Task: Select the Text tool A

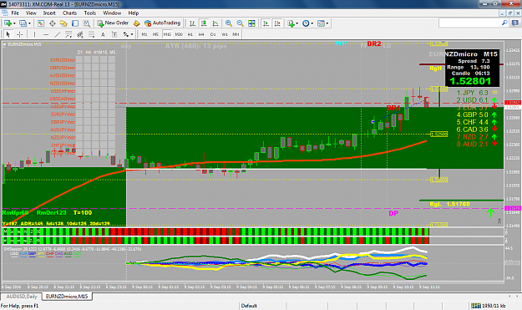Action: pyautogui.click(x=103, y=34)
